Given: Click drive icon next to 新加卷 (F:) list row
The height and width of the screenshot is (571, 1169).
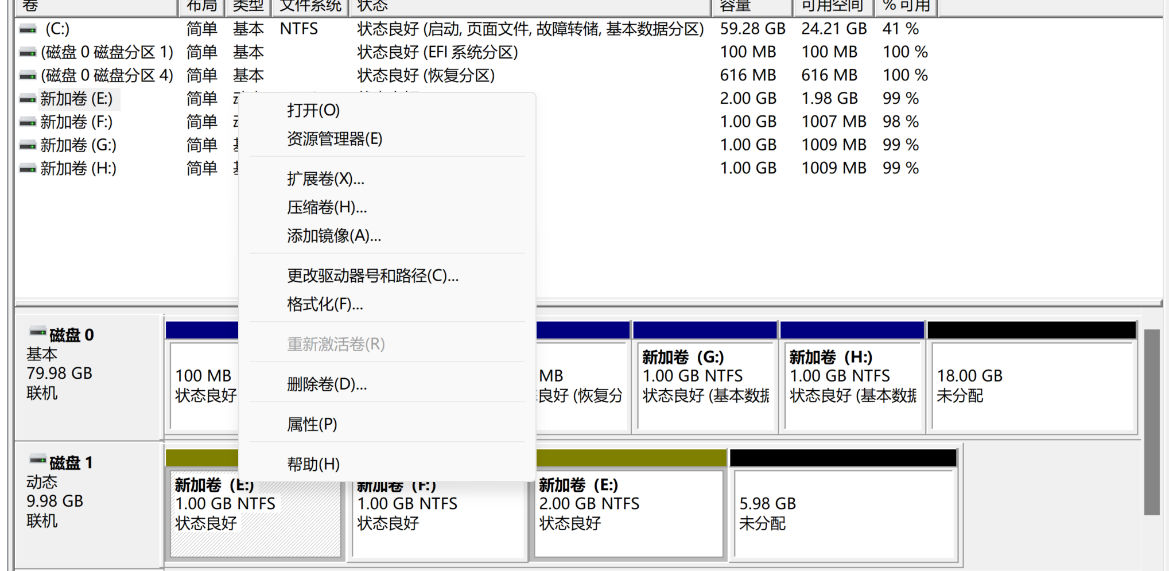Looking at the screenshot, I should (28, 122).
